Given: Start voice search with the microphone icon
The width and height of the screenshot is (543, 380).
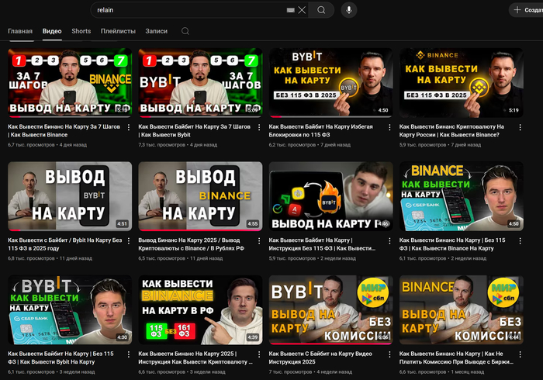Looking at the screenshot, I should 349,10.
